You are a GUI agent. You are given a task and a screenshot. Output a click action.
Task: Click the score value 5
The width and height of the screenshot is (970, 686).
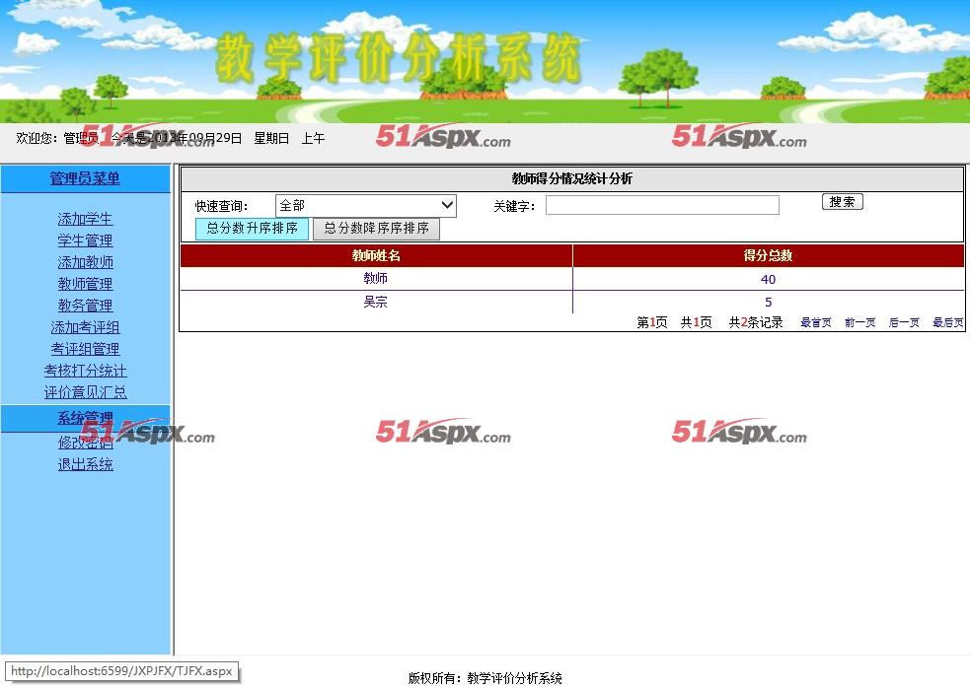pos(769,303)
